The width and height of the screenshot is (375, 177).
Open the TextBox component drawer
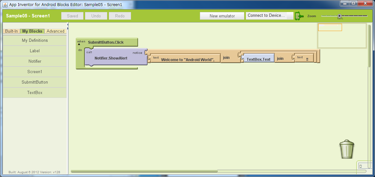(35, 93)
